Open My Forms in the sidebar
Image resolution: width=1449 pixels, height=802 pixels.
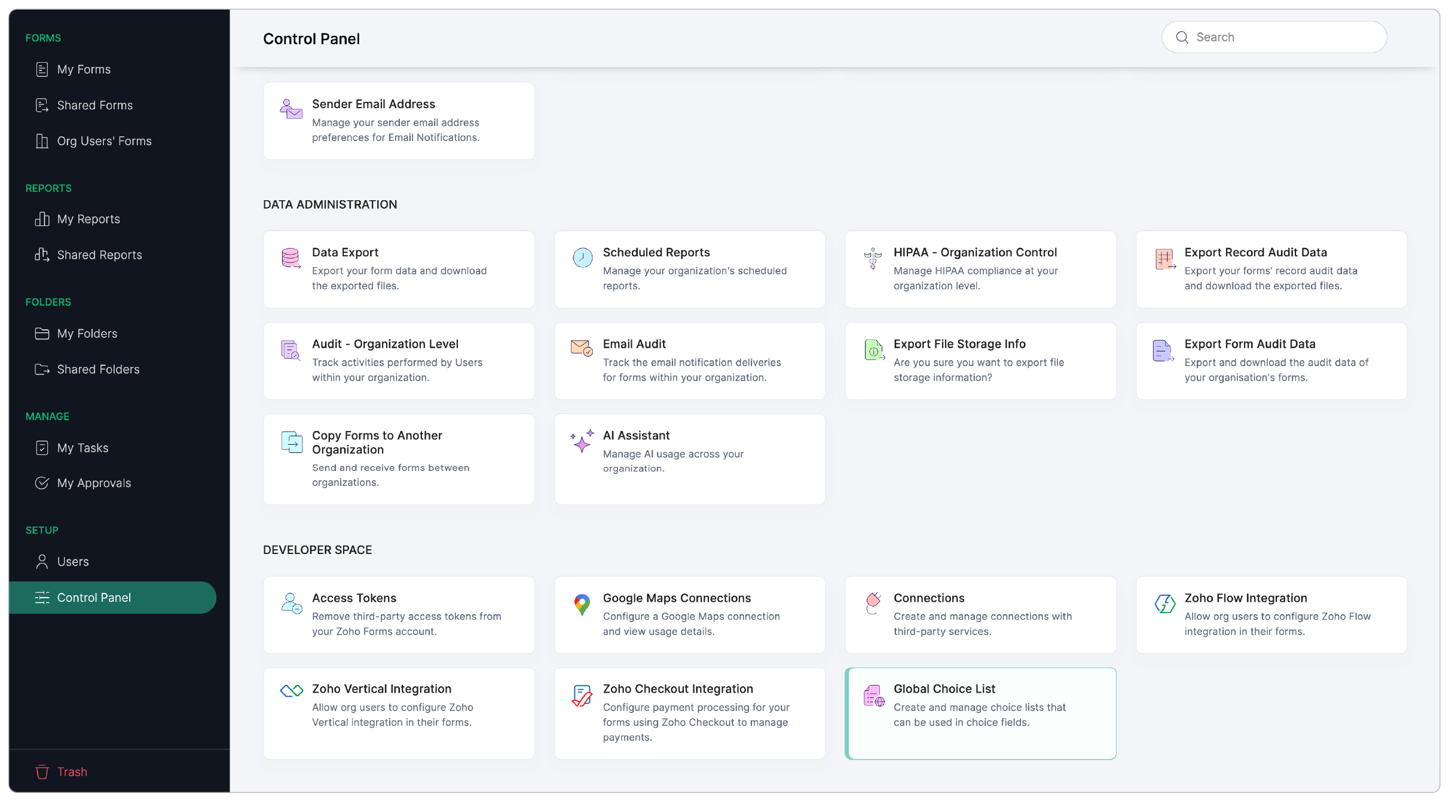tap(84, 69)
